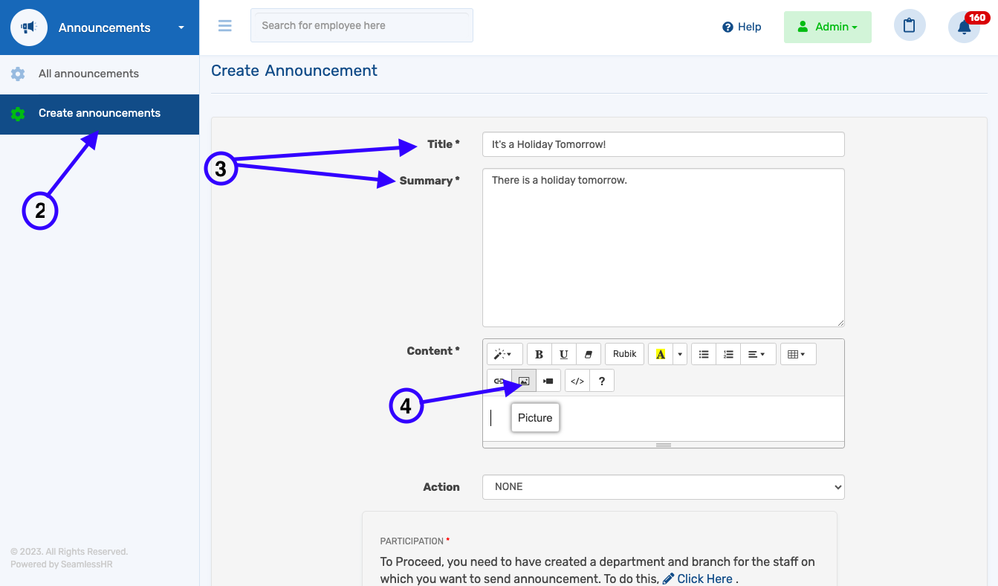Image resolution: width=998 pixels, height=586 pixels.
Task: Click the editor help question mark icon
Action: [602, 381]
